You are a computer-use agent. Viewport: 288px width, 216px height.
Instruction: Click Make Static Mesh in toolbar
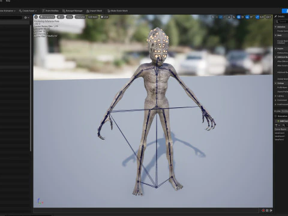click(118, 11)
